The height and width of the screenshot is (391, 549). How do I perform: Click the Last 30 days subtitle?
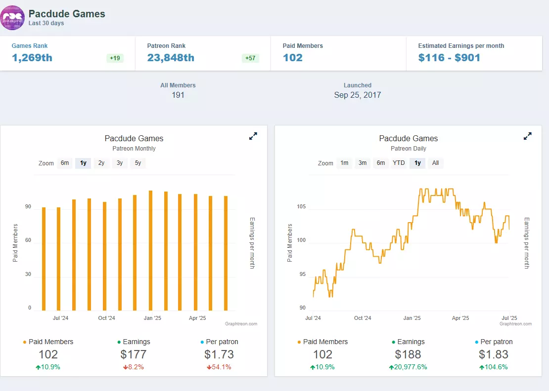(x=46, y=23)
